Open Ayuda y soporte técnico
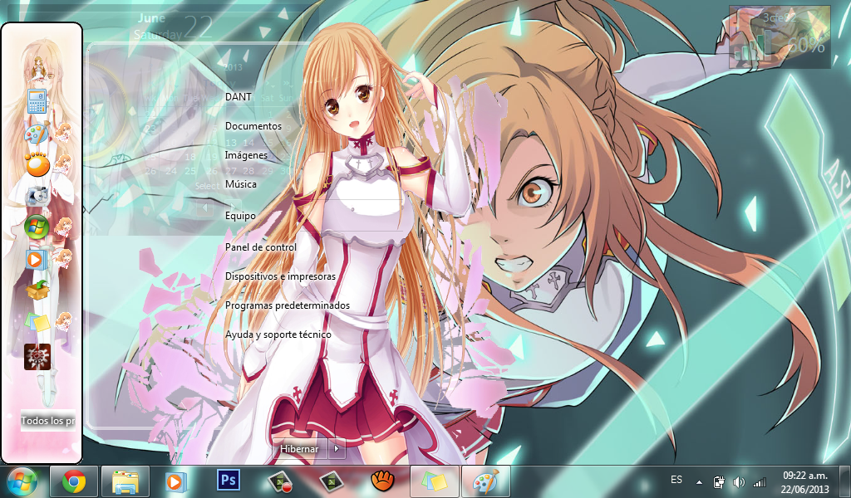Viewport: 851px width, 498px height. 278,334
